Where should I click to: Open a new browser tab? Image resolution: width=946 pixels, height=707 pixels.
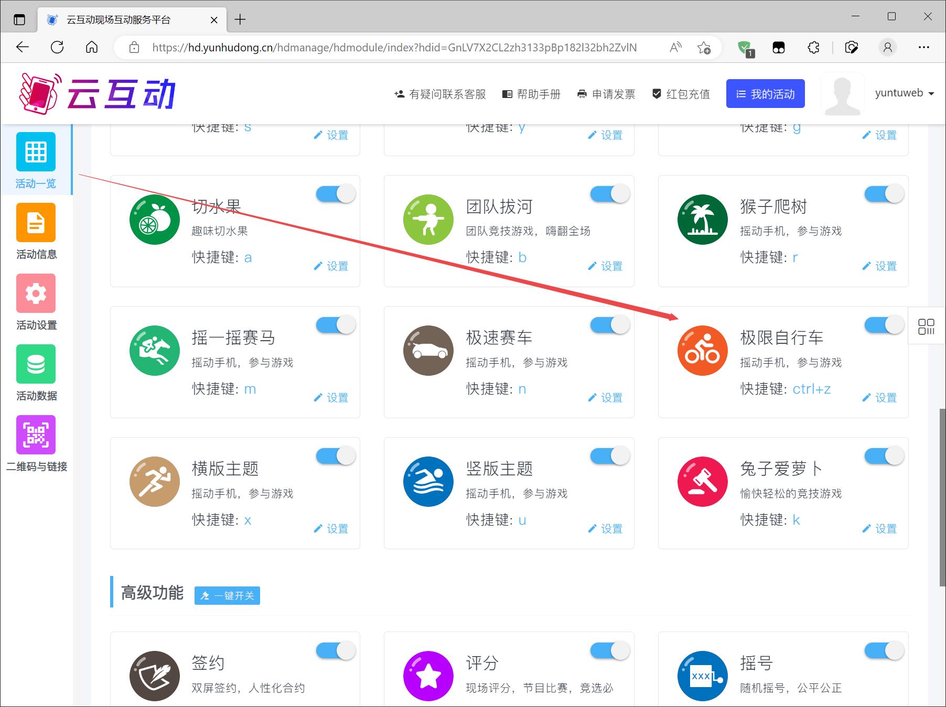[240, 20]
